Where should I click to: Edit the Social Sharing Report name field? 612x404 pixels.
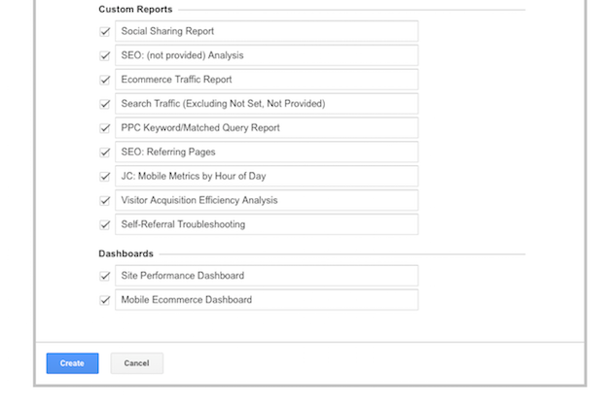tap(267, 31)
